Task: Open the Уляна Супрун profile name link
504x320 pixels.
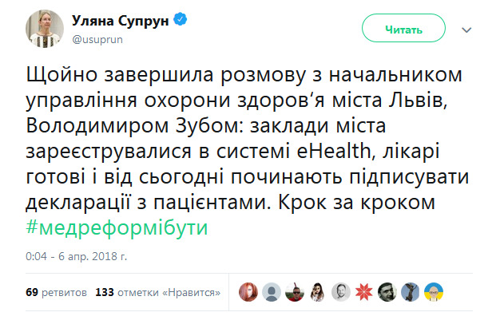Action: click(x=119, y=19)
